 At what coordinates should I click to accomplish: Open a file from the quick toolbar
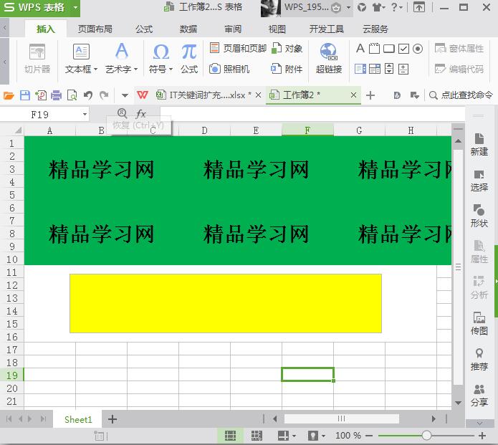[9, 95]
